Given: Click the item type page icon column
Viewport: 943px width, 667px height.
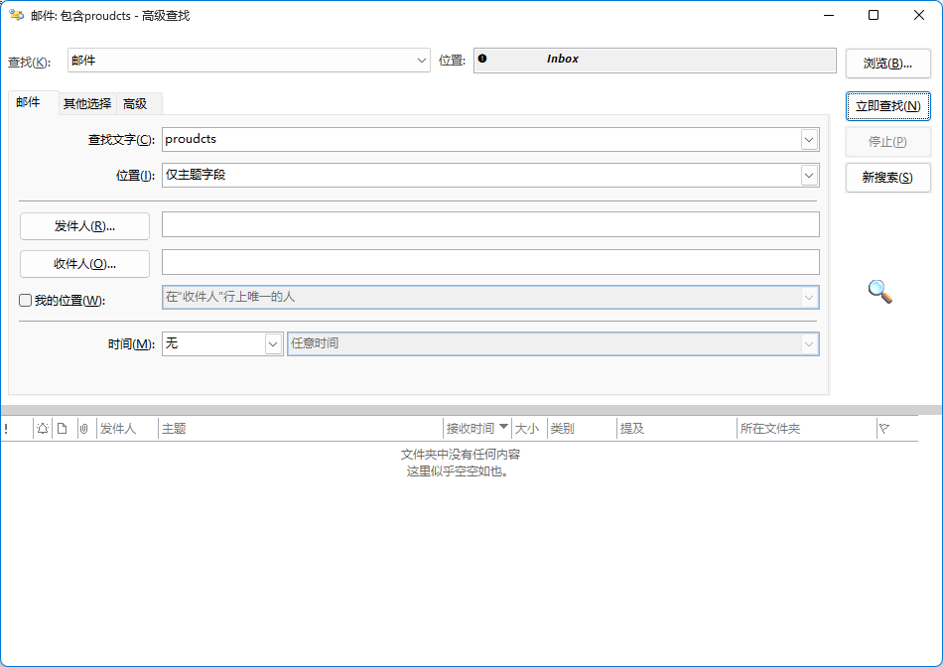Looking at the screenshot, I should tap(63, 429).
